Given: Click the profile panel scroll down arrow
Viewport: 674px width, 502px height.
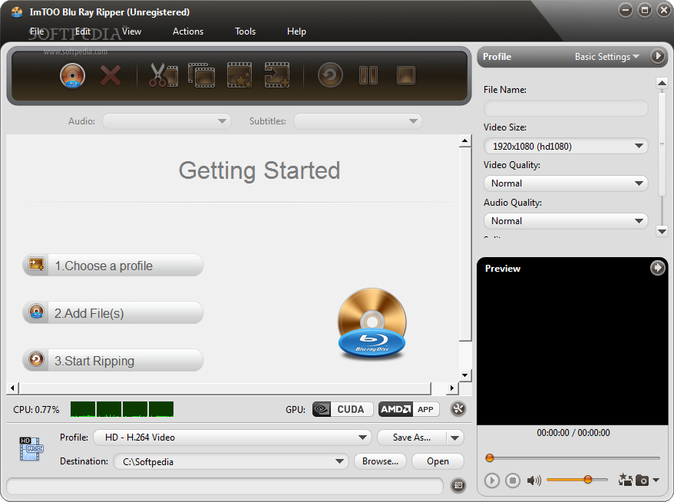Looking at the screenshot, I should pyautogui.click(x=662, y=232).
